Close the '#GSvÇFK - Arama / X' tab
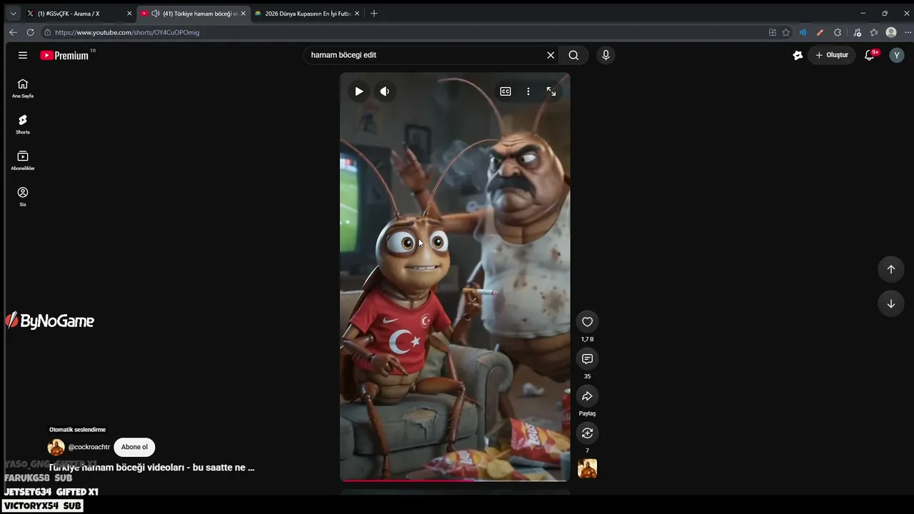 129,14
